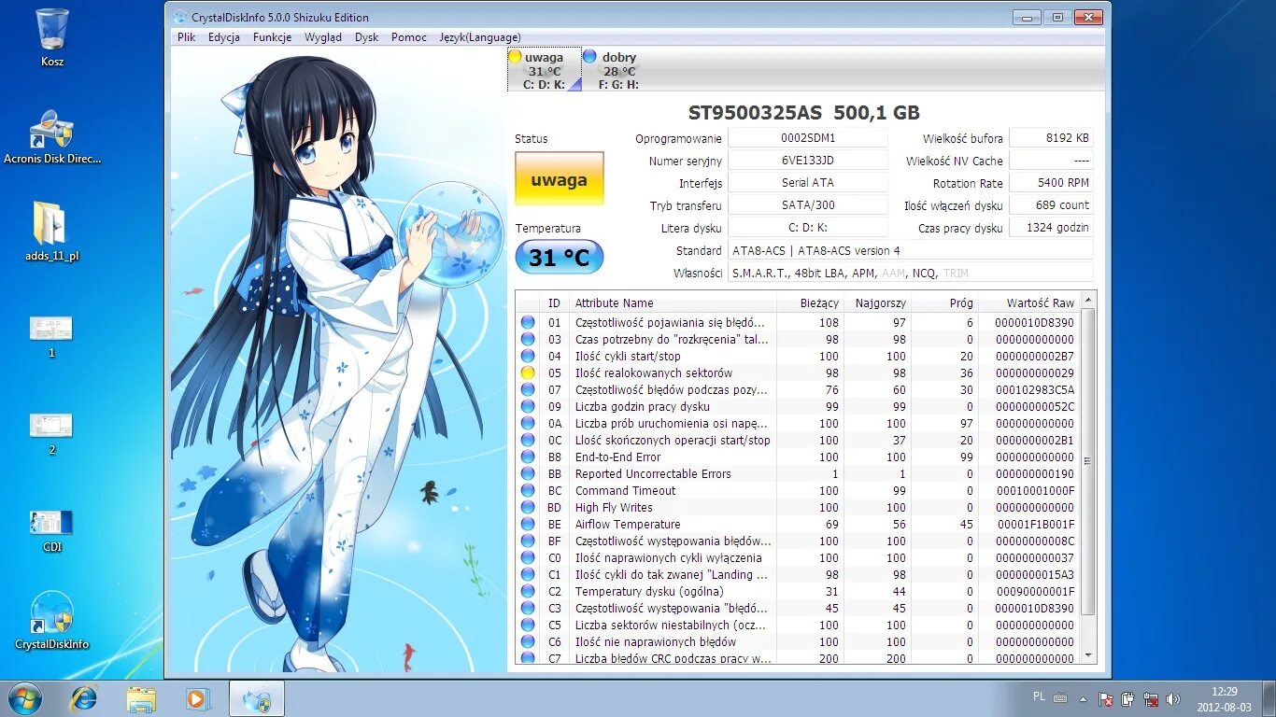Select row Ilość realokowanych sektorów
Image resolution: width=1276 pixels, height=717 pixels.
click(798, 373)
